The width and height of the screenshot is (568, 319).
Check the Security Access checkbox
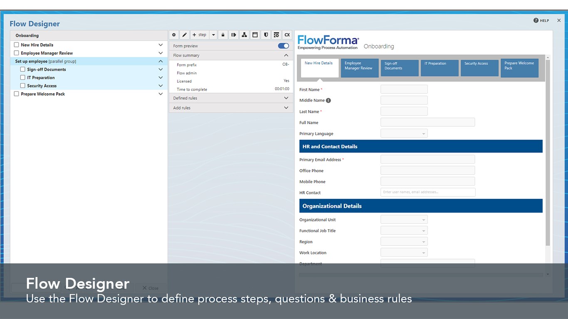coord(23,86)
